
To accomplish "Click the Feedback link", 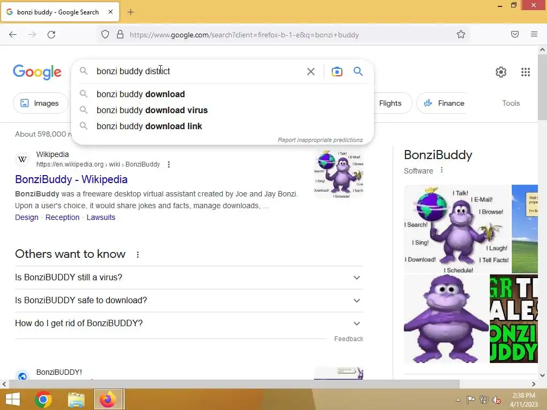I will [x=348, y=339].
